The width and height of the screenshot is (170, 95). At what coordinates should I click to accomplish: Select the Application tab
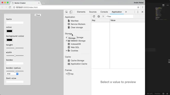[x=117, y=12]
